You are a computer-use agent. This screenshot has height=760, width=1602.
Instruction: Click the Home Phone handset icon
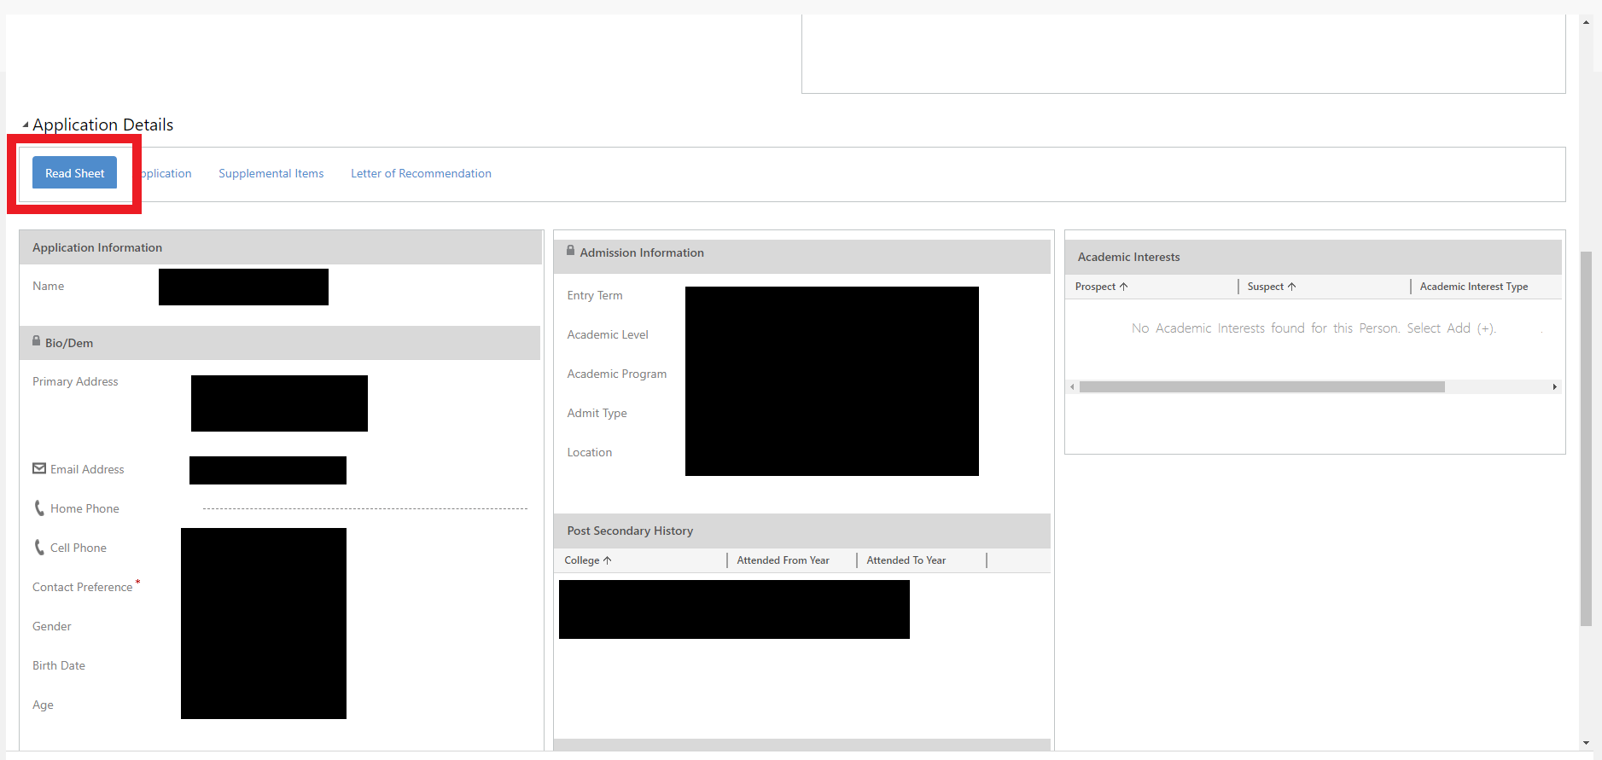point(39,508)
